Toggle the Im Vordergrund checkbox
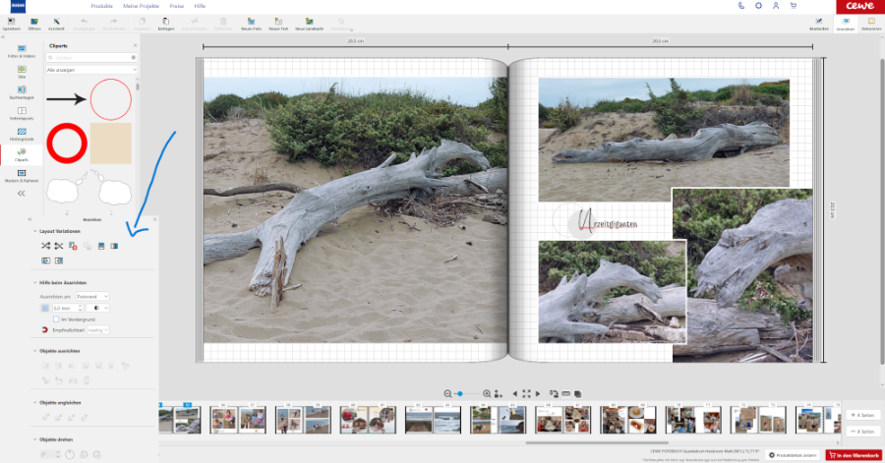The height and width of the screenshot is (463, 885). point(56,318)
